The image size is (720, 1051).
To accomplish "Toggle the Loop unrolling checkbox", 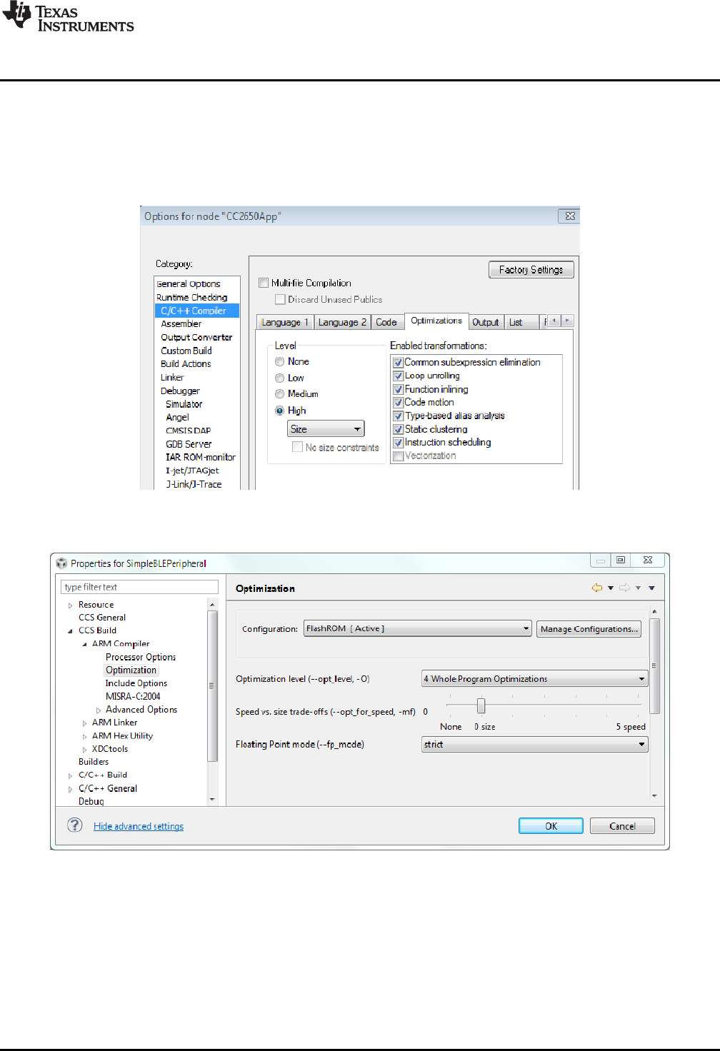I will coord(399,376).
